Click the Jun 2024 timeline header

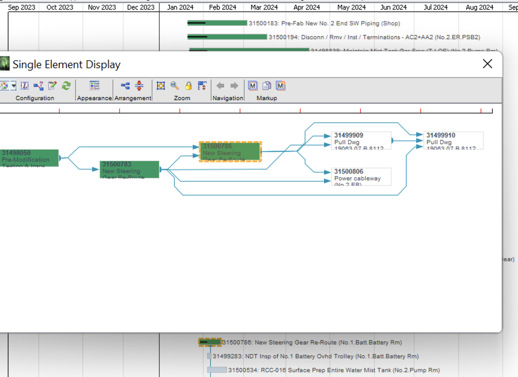393,7
